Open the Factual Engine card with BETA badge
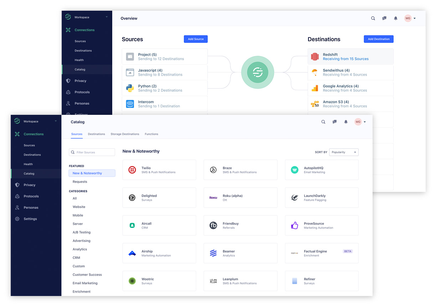Image resolution: width=436 pixels, height=306 pixels. (x=322, y=253)
